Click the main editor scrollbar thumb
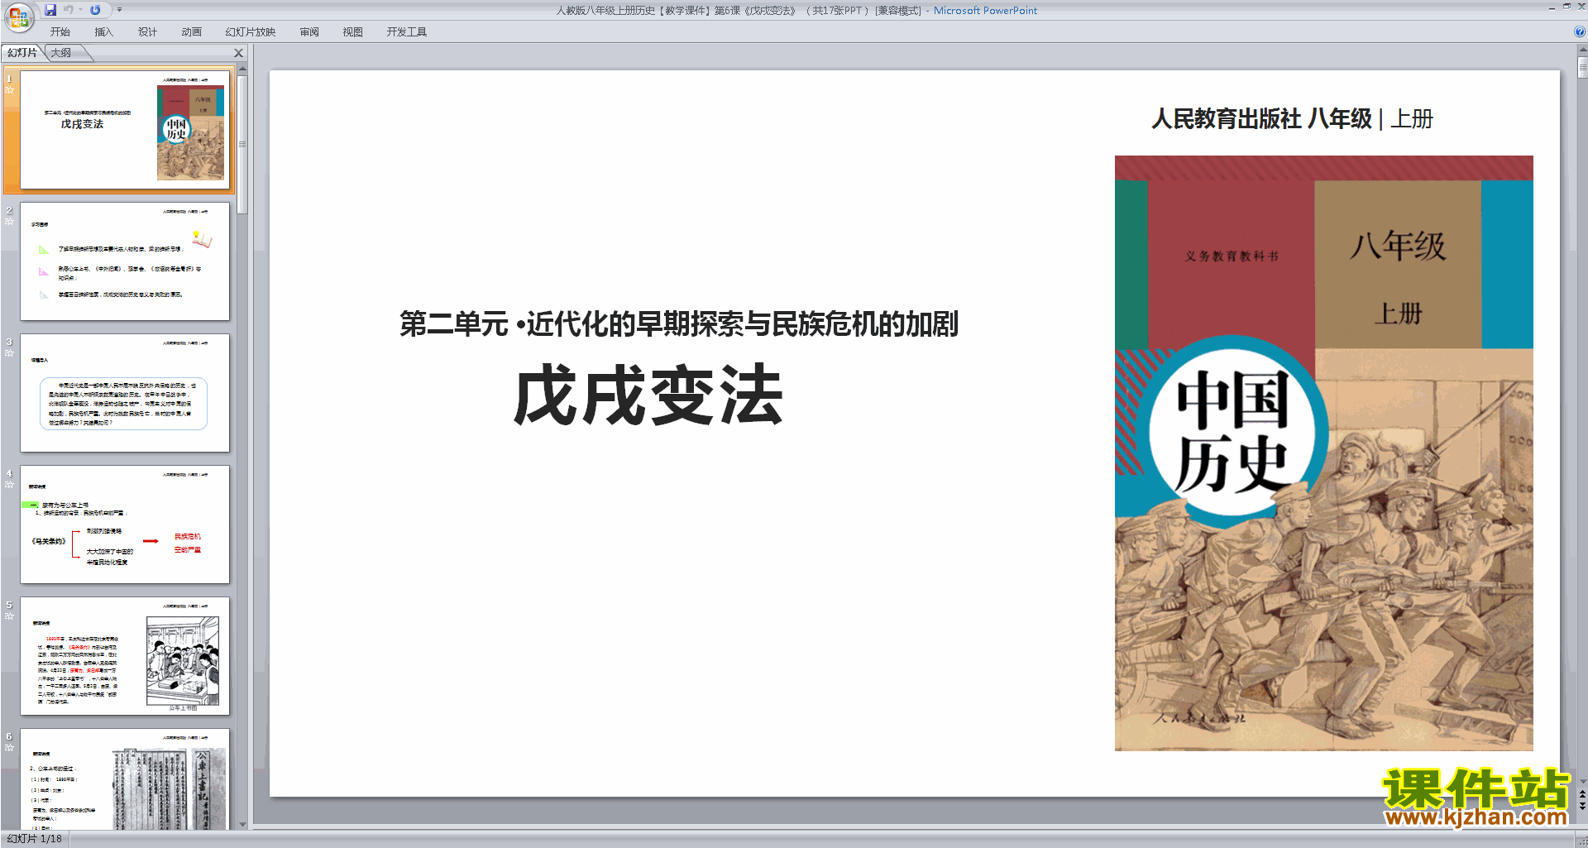This screenshot has height=848, width=1588. 1582,68
